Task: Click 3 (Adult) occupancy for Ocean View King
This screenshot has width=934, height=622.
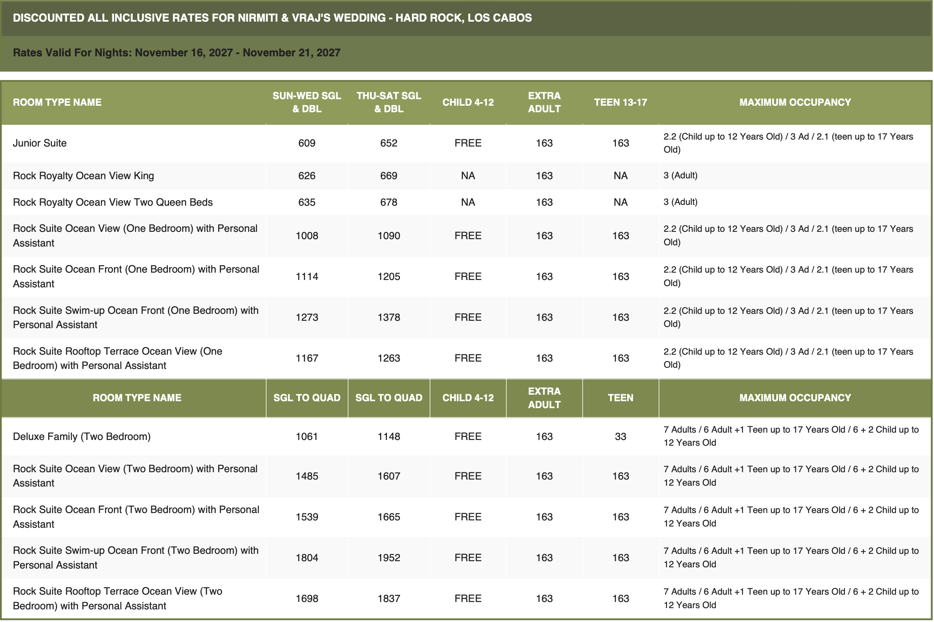Action: pos(680,175)
